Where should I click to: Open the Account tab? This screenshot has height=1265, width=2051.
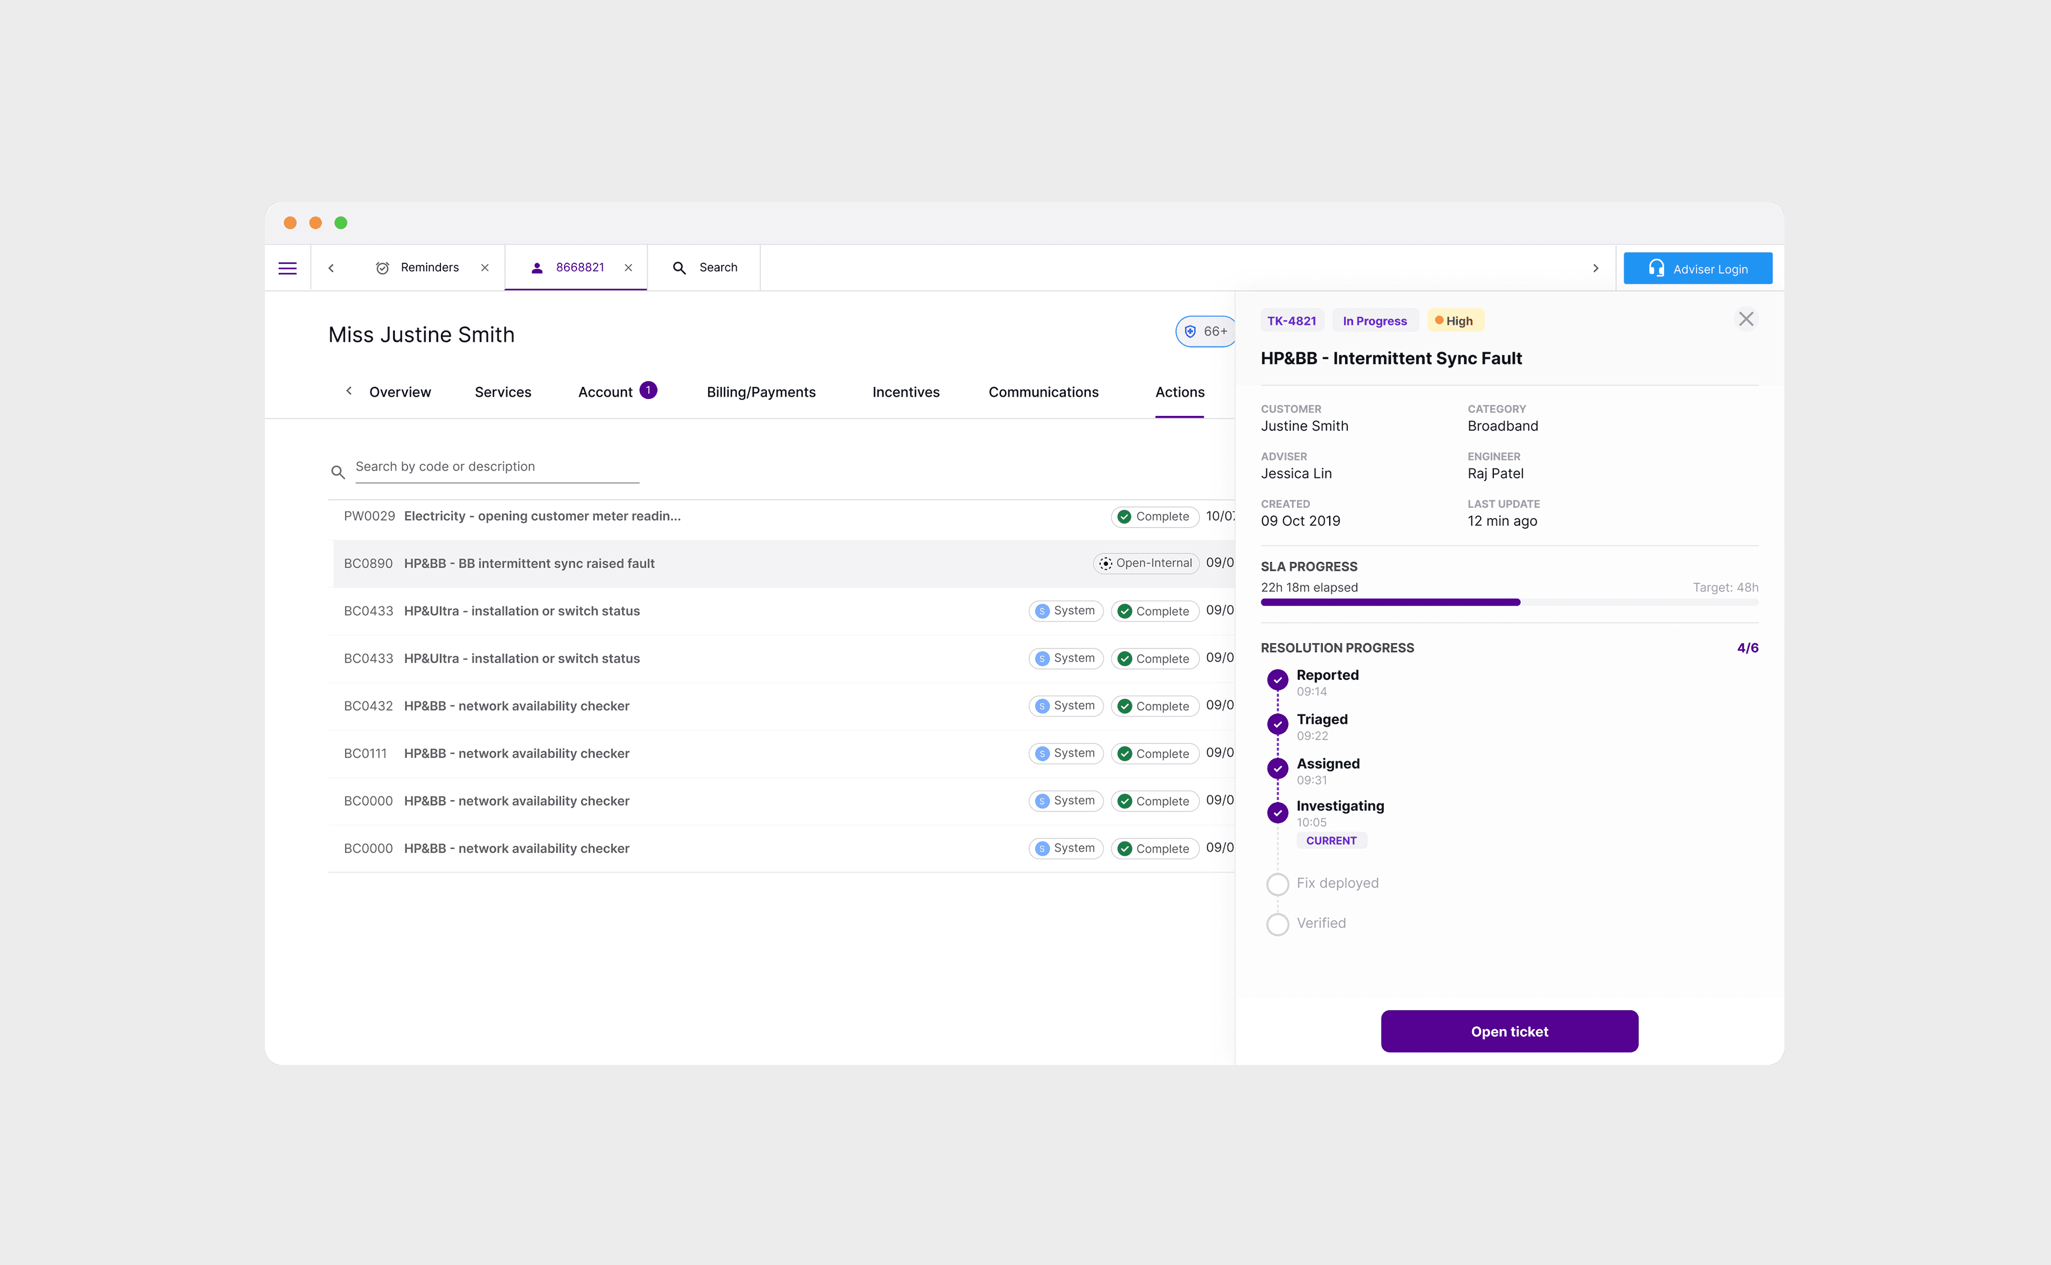(x=605, y=393)
